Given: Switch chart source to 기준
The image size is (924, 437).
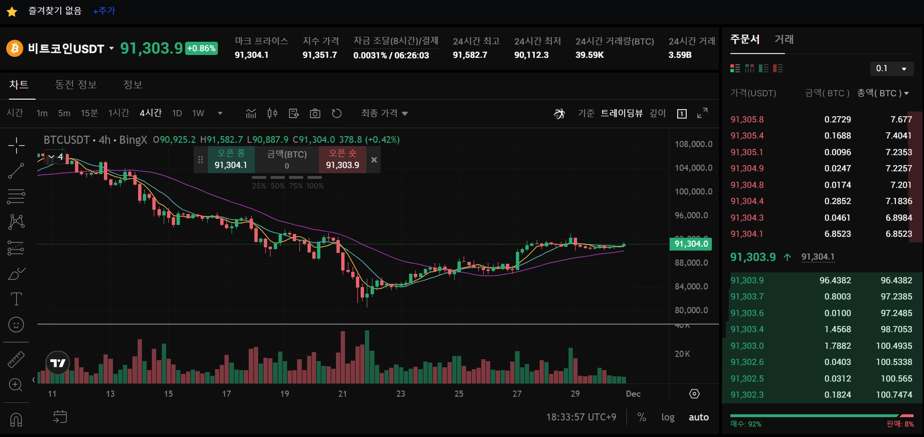Looking at the screenshot, I should [586, 113].
